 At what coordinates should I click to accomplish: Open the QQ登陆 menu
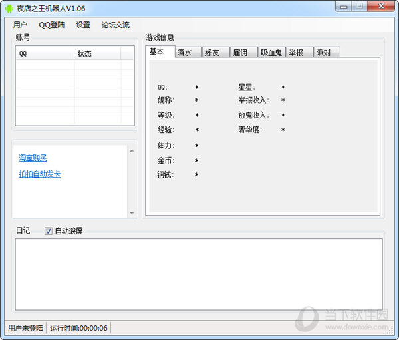pyautogui.click(x=52, y=25)
